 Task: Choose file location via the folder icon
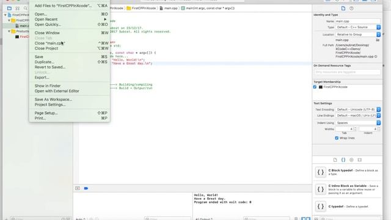pyautogui.click(x=378, y=40)
